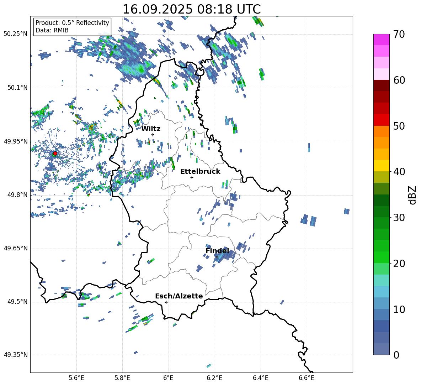Click the bright red colorbar segment at 50
Viewport: 421px width, 385px height.
pyautogui.click(x=381, y=120)
